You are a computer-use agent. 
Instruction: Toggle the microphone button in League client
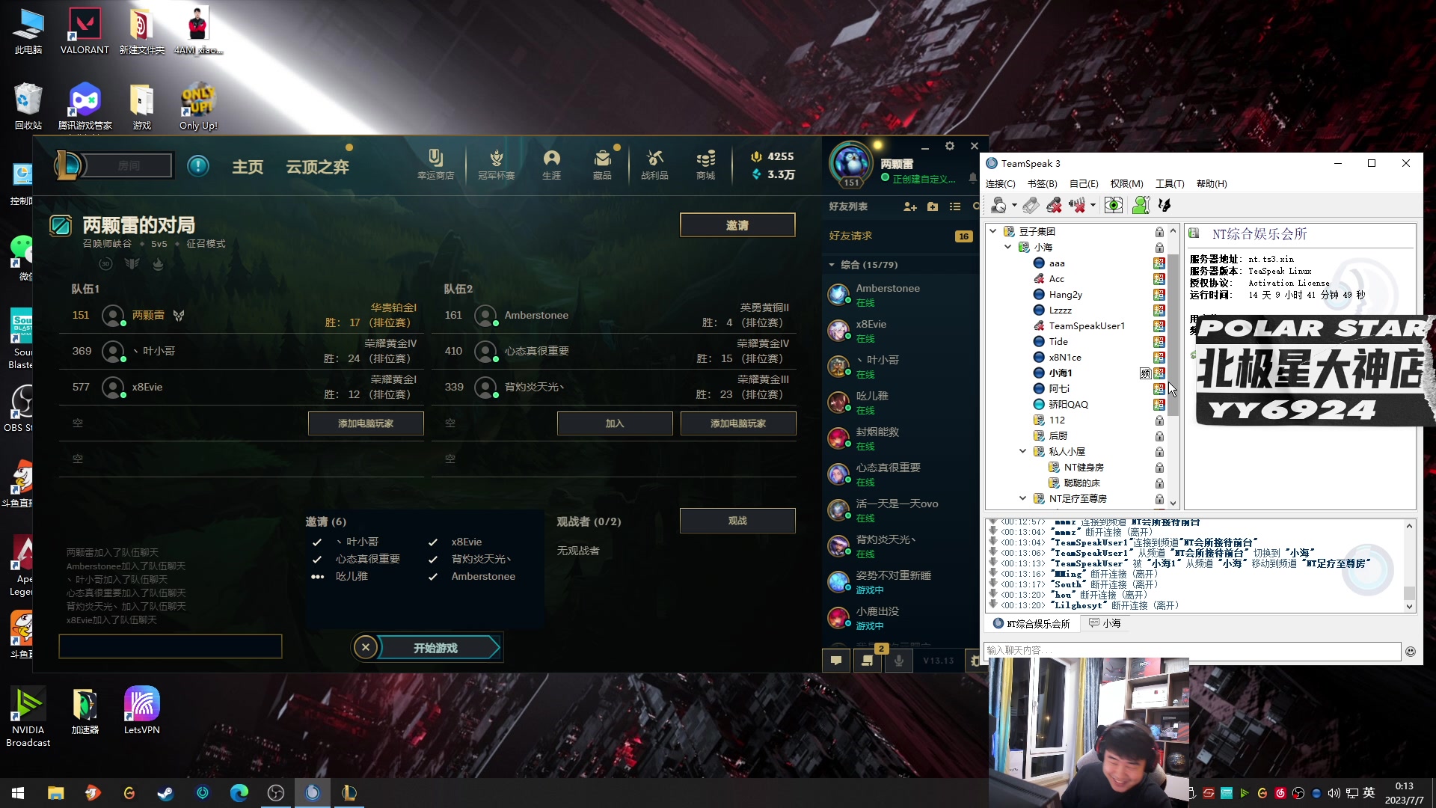pyautogui.click(x=898, y=660)
